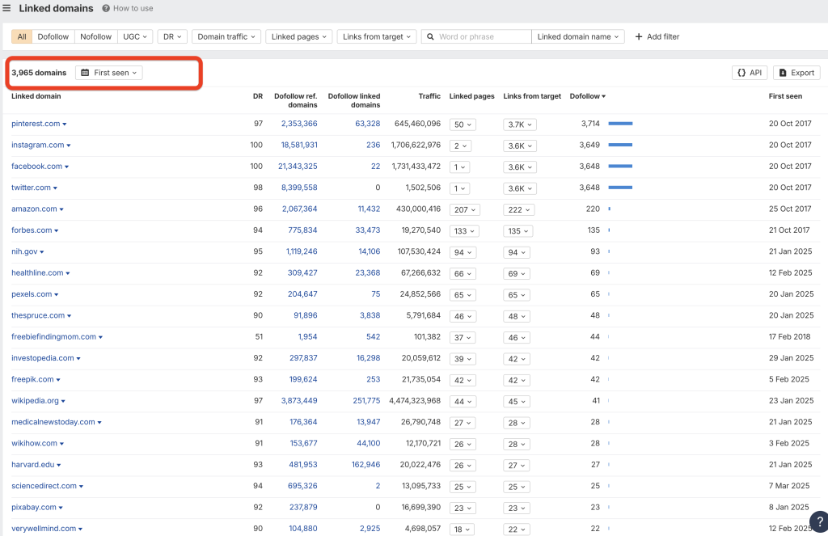Click the instagram.com Dofollow blue bar

(x=620, y=145)
